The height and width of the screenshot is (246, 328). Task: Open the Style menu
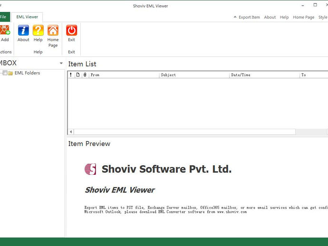pyautogui.click(x=323, y=17)
